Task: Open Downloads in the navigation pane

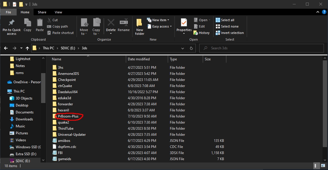Action: pyautogui.click(x=24, y=119)
